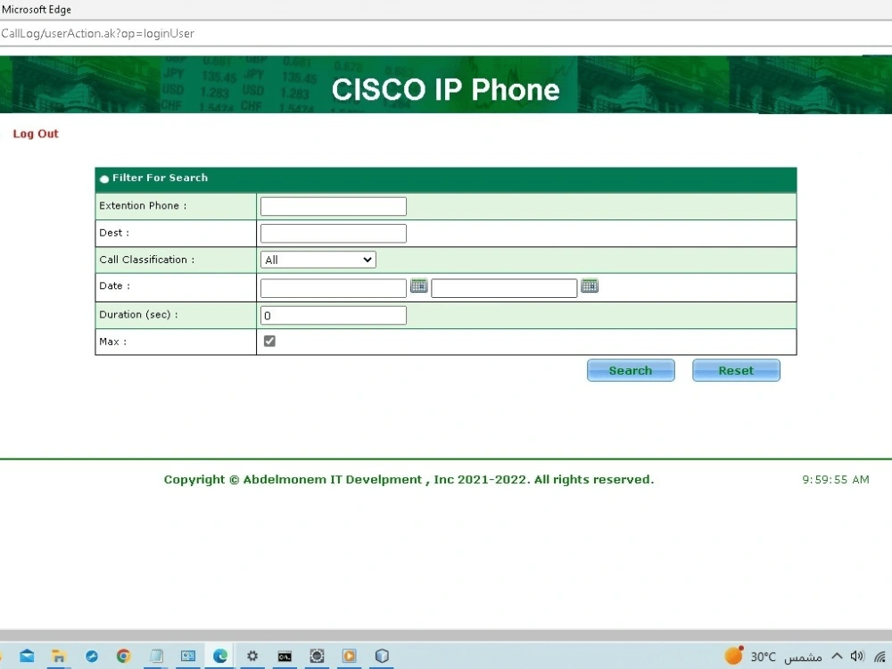Click the browser address bar URL
This screenshot has height=669, width=892.
click(x=98, y=34)
